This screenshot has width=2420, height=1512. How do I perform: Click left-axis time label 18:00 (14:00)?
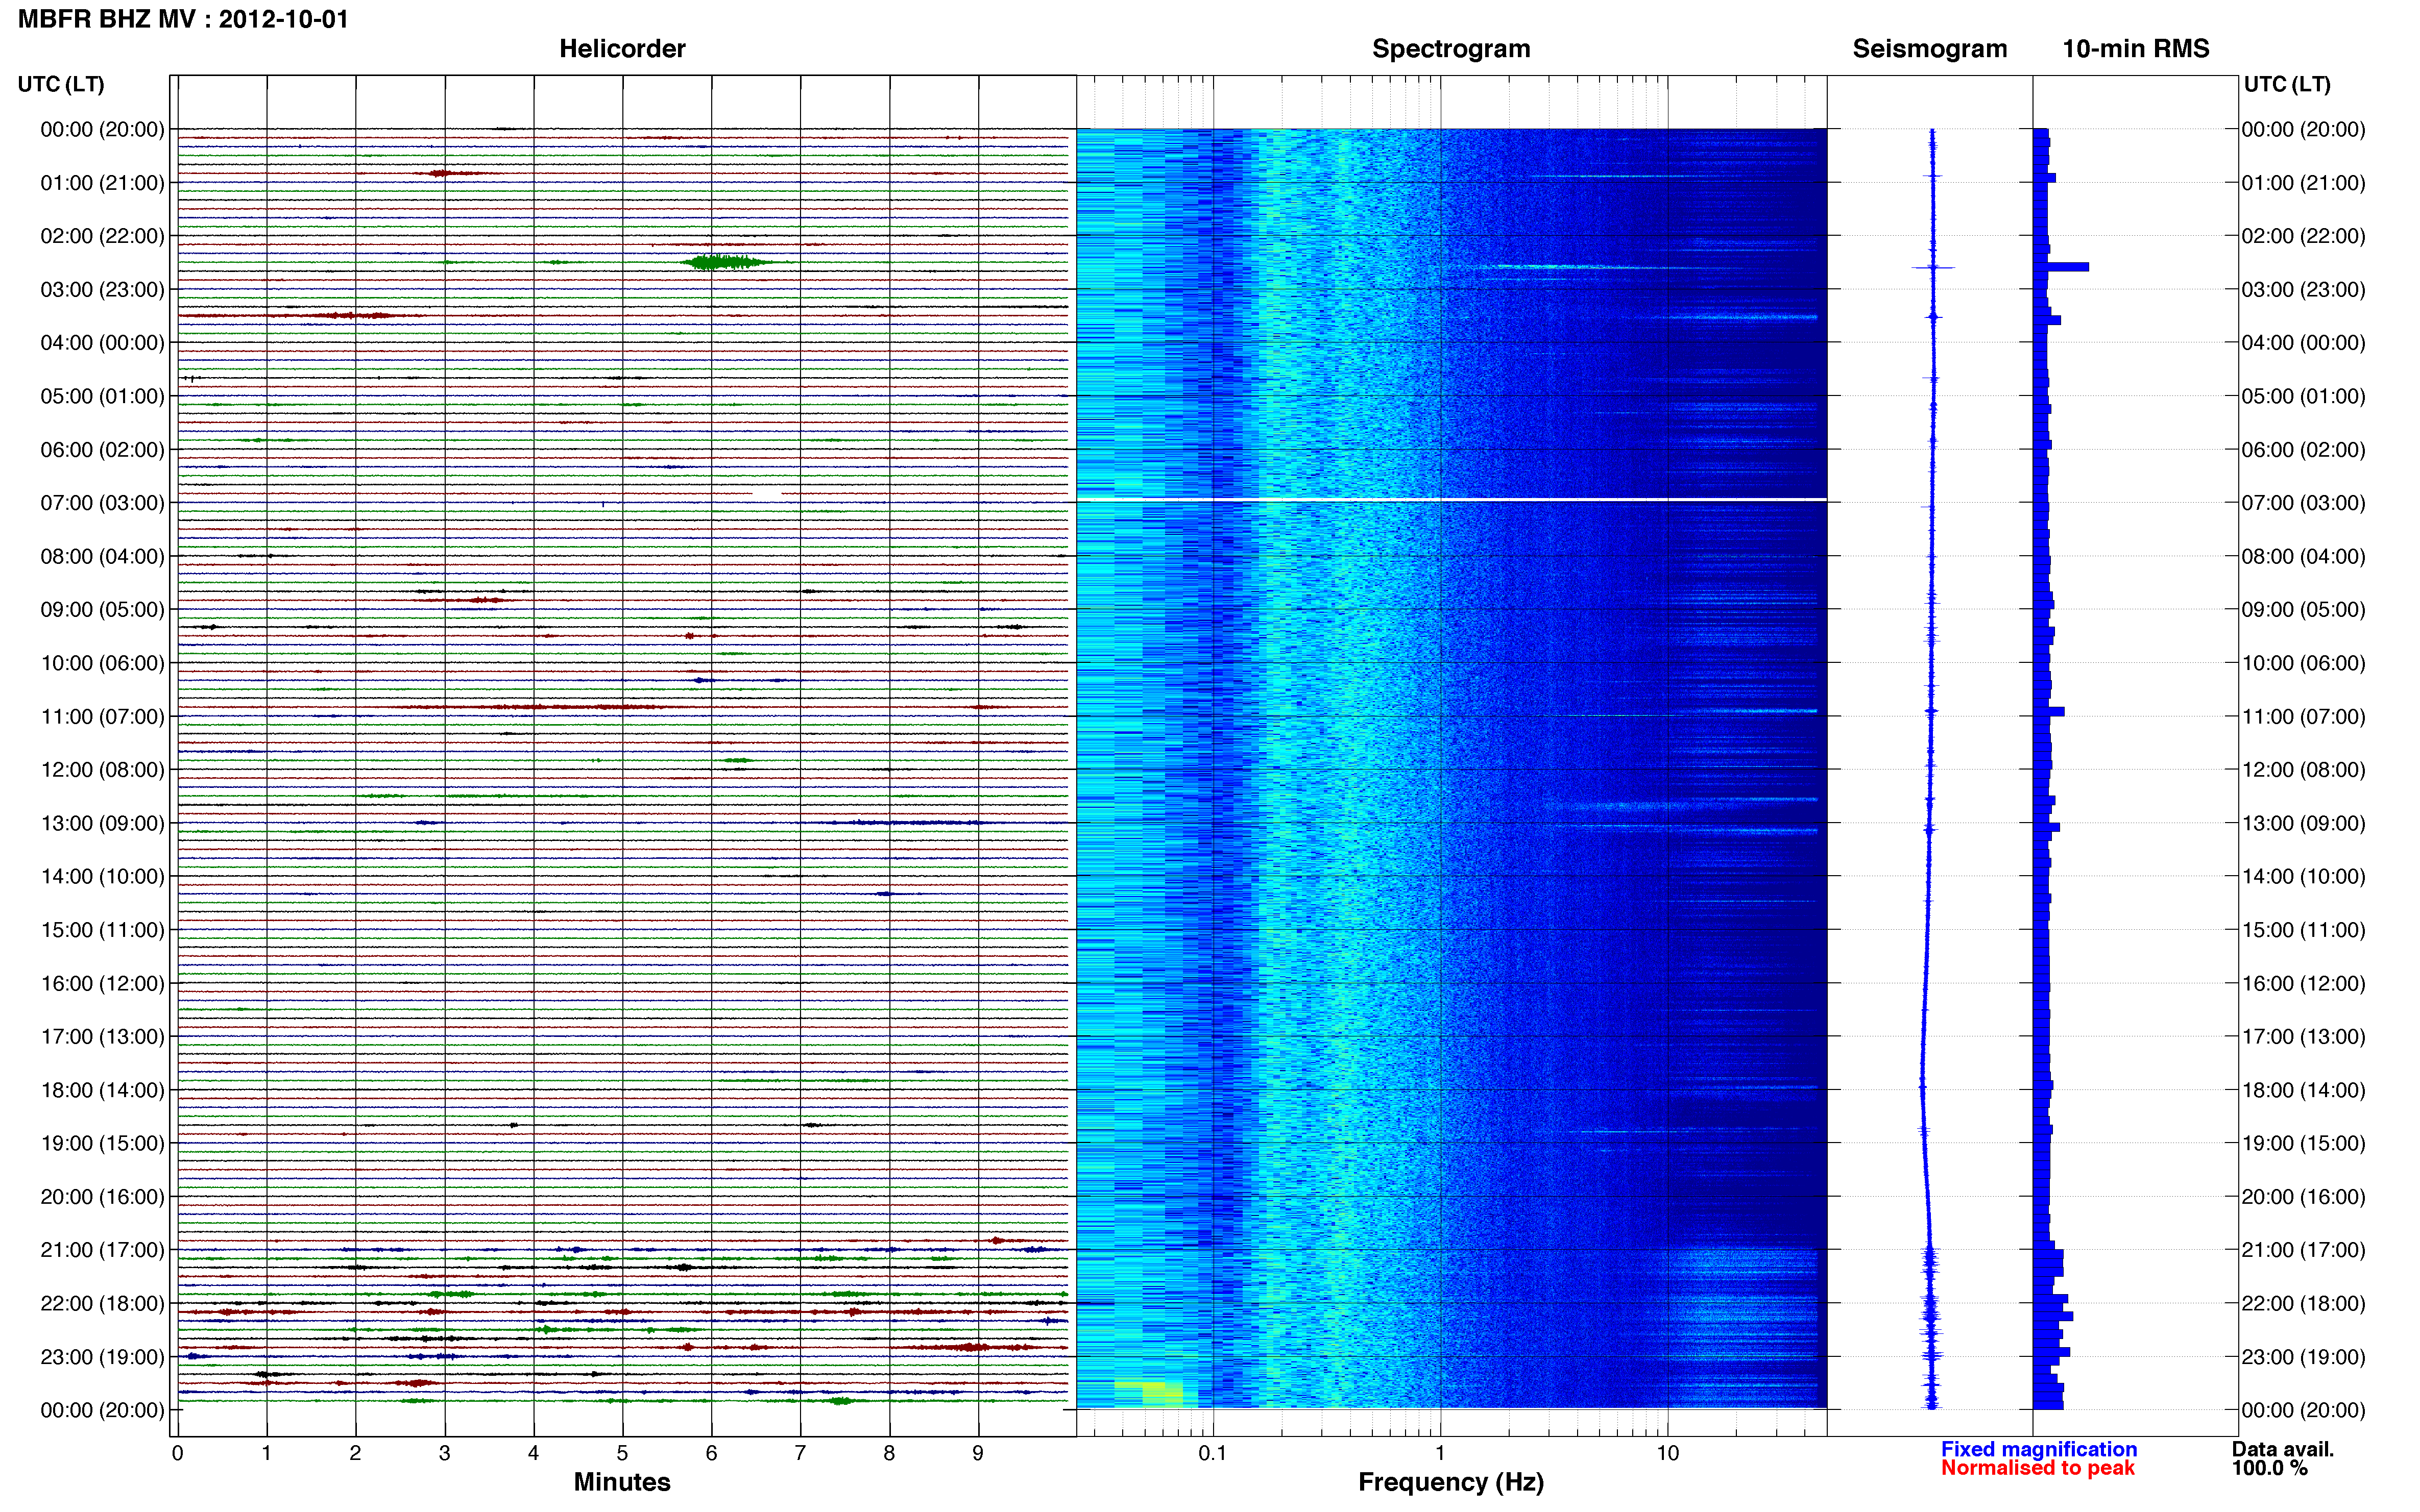click(x=102, y=1090)
